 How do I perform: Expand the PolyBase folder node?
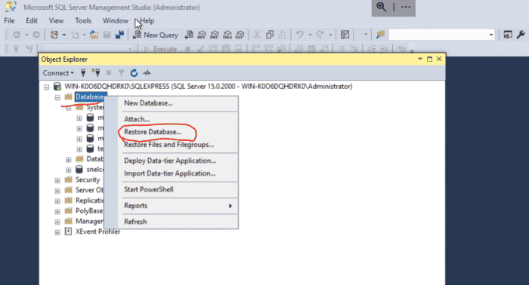click(x=57, y=212)
